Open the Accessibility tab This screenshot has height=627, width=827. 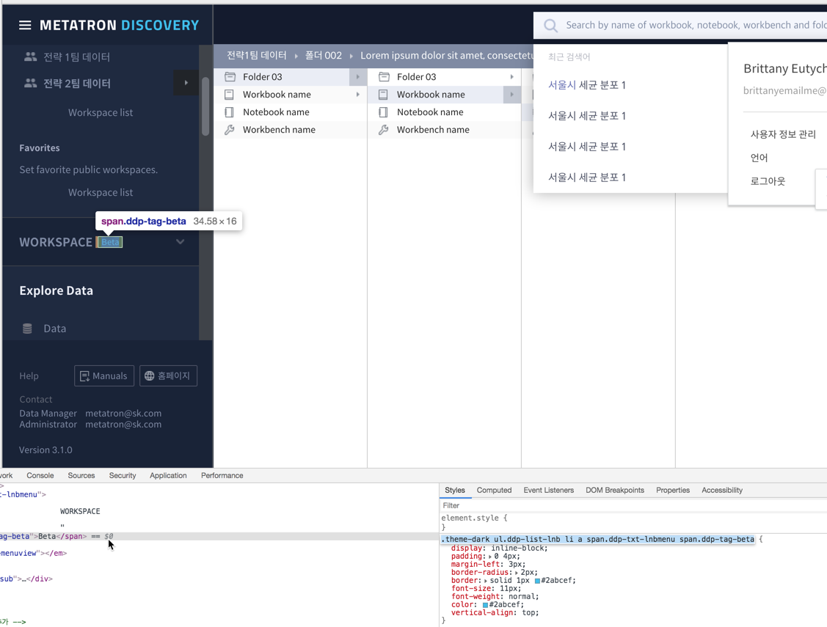coord(722,490)
